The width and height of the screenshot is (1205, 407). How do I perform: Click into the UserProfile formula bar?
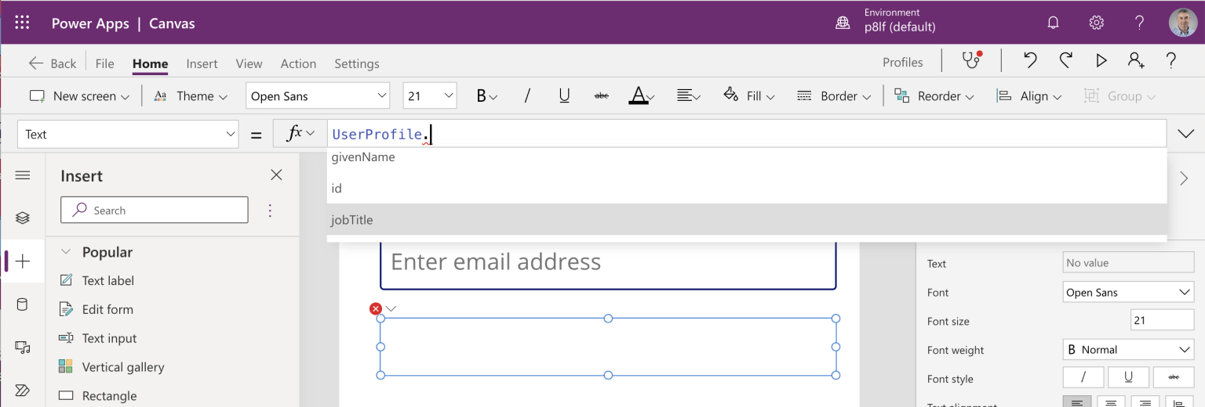coord(746,134)
